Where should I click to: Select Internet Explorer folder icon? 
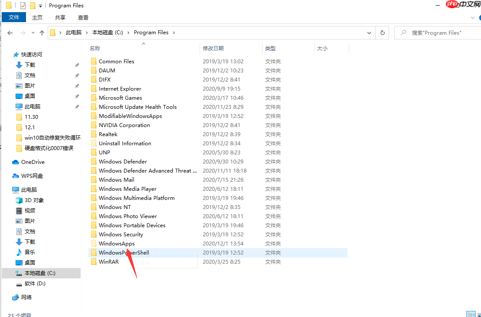pyautogui.click(x=94, y=89)
